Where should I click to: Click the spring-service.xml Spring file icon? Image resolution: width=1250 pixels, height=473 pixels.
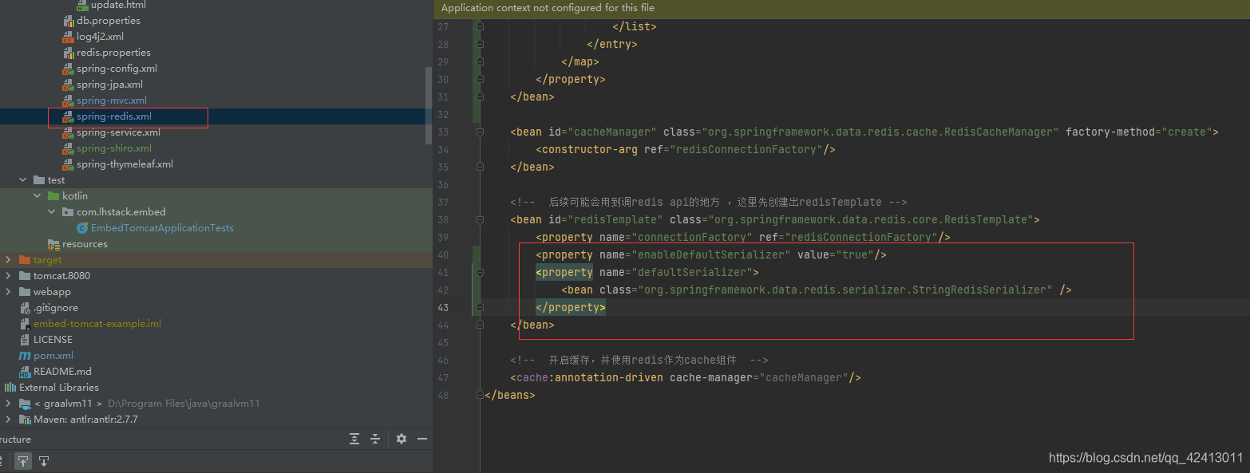pos(69,132)
